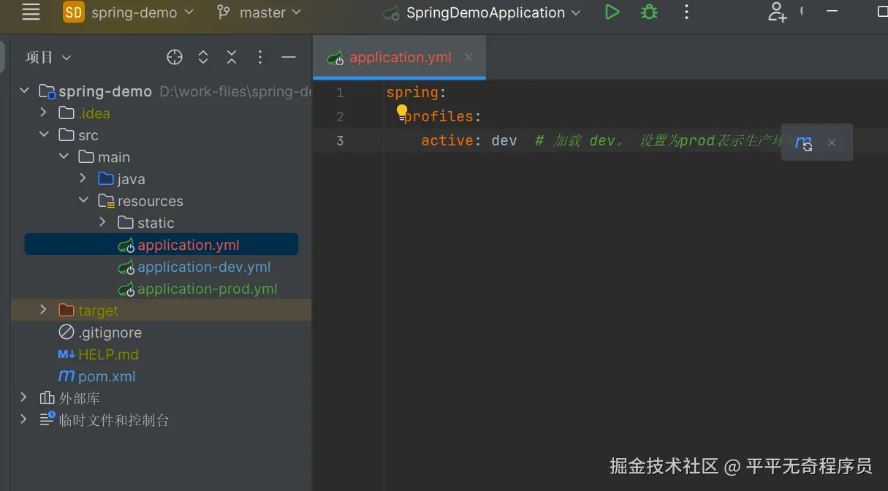Click the markdown HELP.md icon
The width and height of the screenshot is (888, 491).
[67, 354]
